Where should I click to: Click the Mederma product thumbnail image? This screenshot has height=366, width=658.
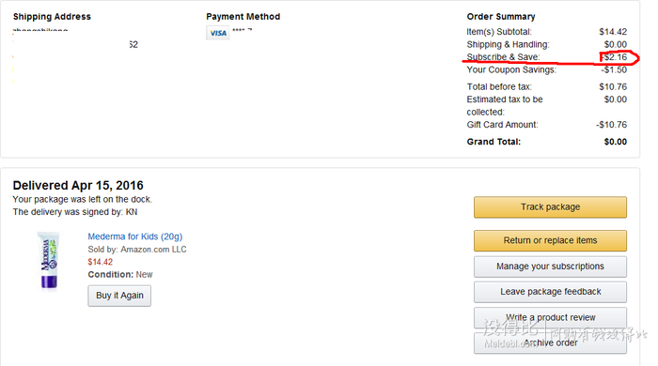pyautogui.click(x=49, y=261)
